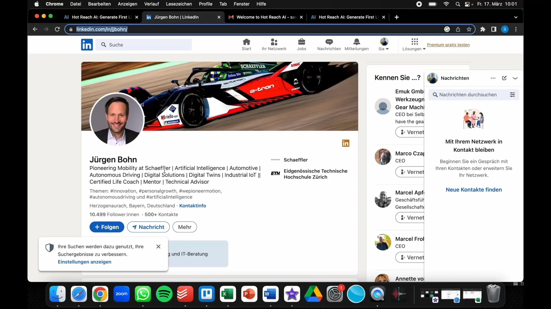
Task: Open the Chrome menu in the macOS menu bar
Action: (x=55, y=4)
